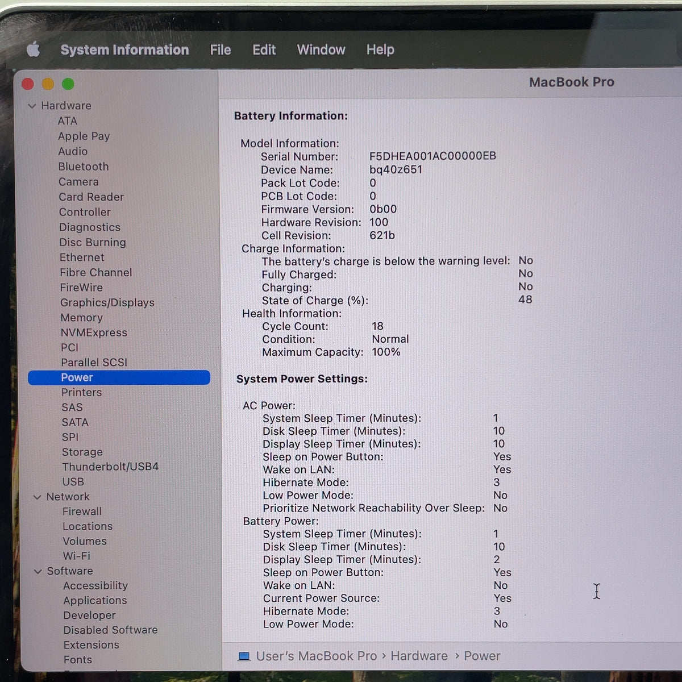Collapse the Hardware section chevron
Screen dimensions: 682x682
[32, 106]
